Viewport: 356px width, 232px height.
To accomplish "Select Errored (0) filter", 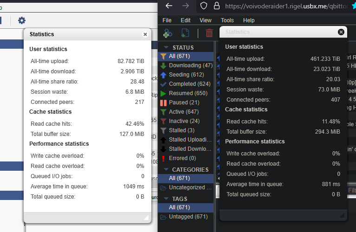I will pyautogui.click(x=186, y=158).
